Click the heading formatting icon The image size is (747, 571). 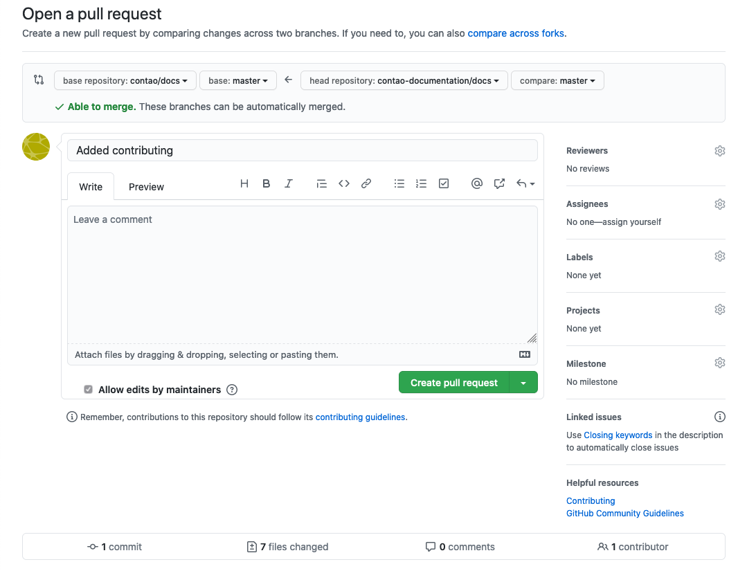click(244, 183)
